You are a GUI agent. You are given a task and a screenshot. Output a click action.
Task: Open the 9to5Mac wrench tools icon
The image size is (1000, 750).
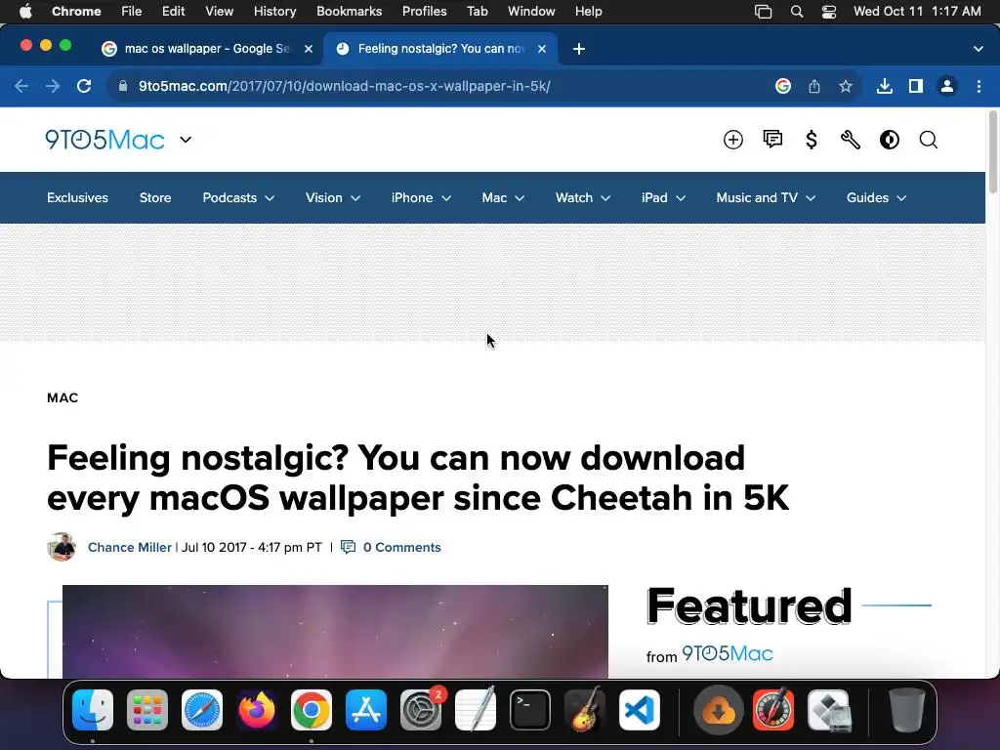tap(851, 140)
